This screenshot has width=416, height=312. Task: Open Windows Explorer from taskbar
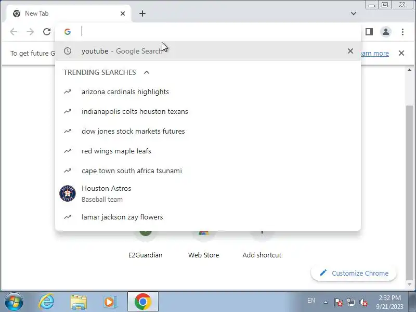(x=79, y=302)
